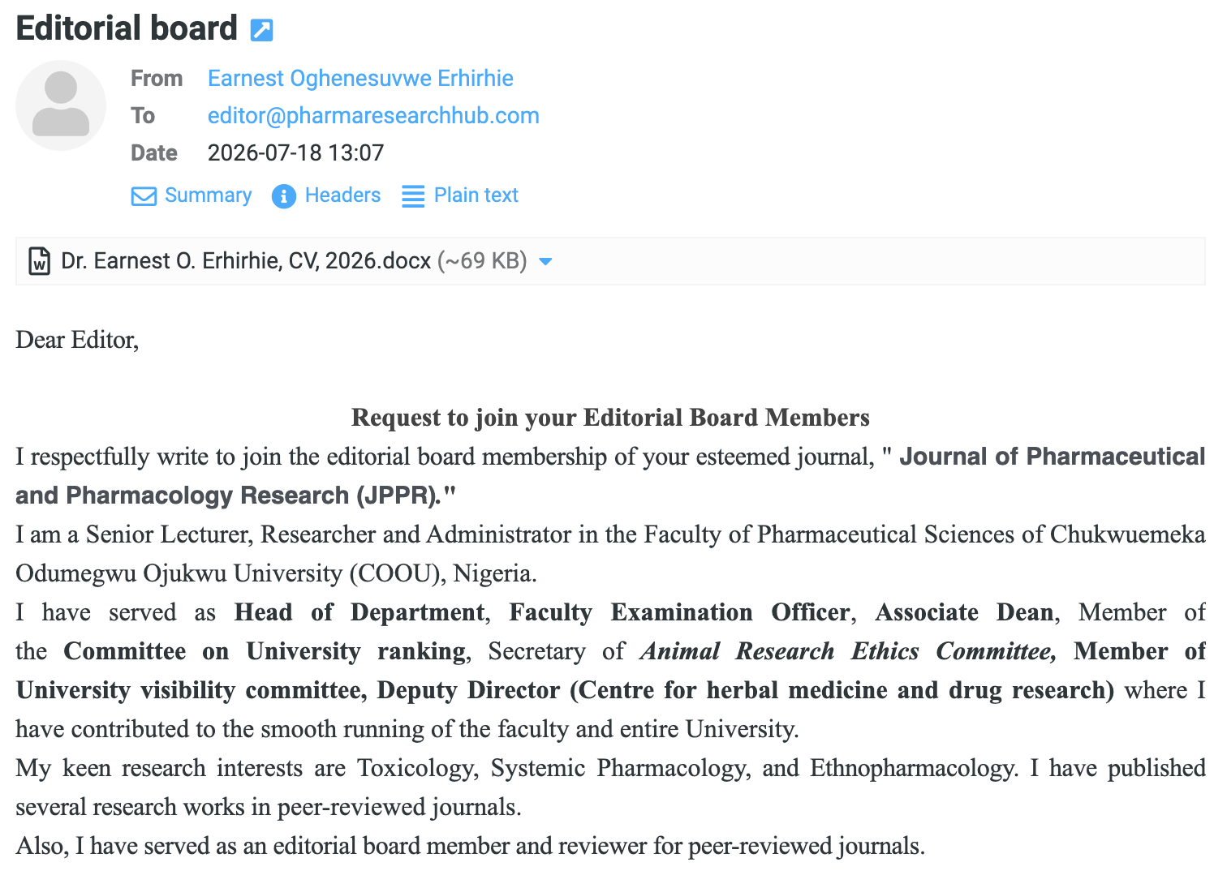
Task: Click the Editorial board subject heading
Action: (x=127, y=28)
